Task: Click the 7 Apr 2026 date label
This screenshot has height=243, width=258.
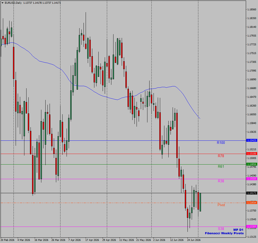Action: click(75, 240)
